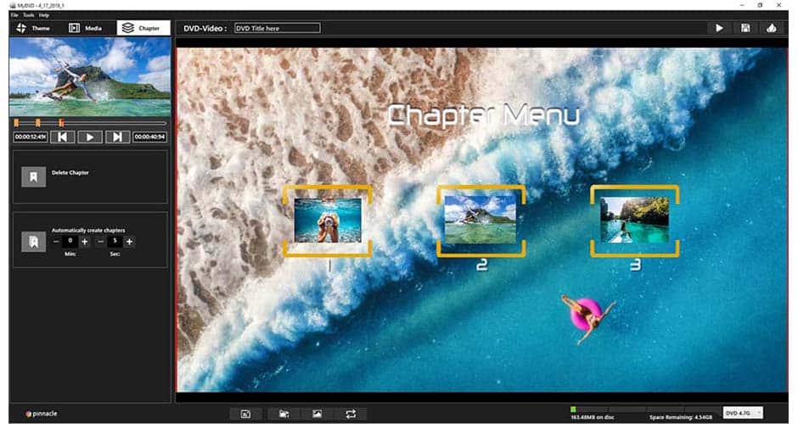The width and height of the screenshot is (798, 424).
Task: Burn the disc with flame icon
Action: point(772,28)
